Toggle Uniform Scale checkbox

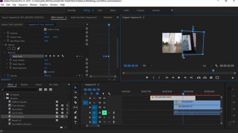pos(45,29)
